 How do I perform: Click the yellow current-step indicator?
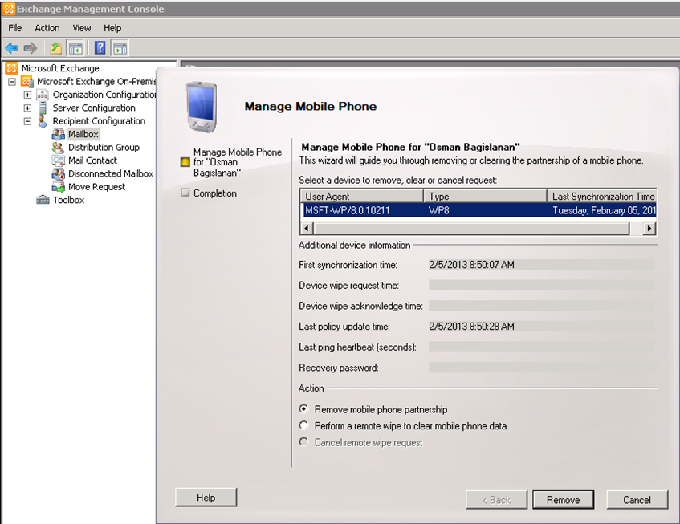(x=185, y=162)
